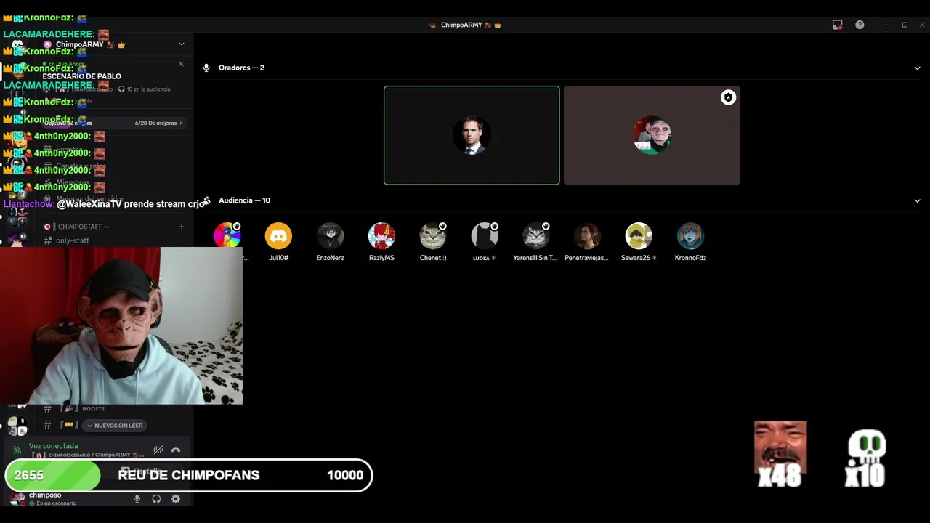Viewport: 930px width, 523px height.
Task: Select the speaker tile with suited man avatar
Action: click(x=472, y=135)
